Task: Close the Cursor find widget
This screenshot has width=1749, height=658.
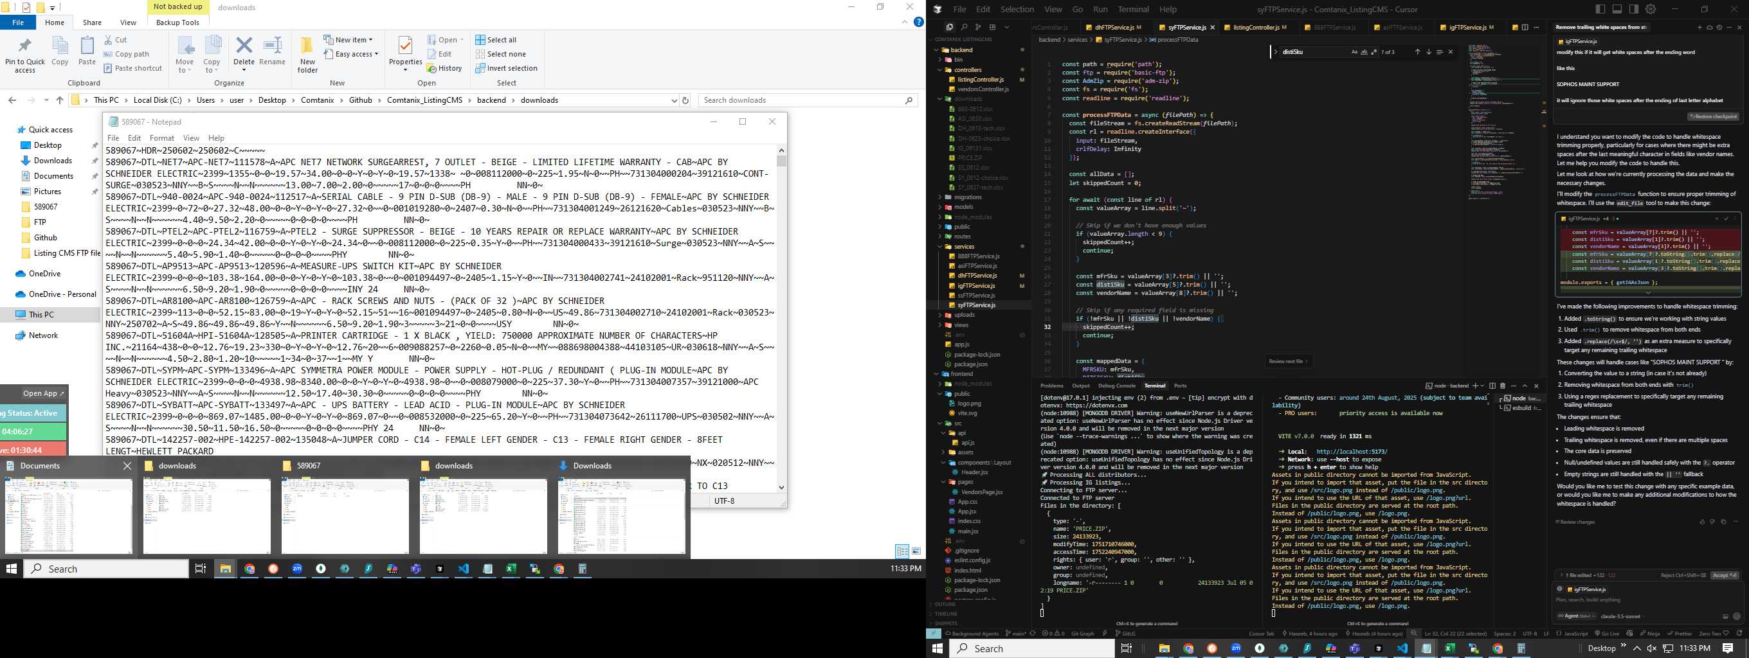Action: [x=1451, y=51]
